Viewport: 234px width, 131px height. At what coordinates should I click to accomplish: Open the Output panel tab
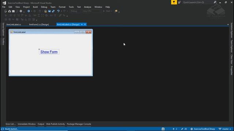click(41, 124)
